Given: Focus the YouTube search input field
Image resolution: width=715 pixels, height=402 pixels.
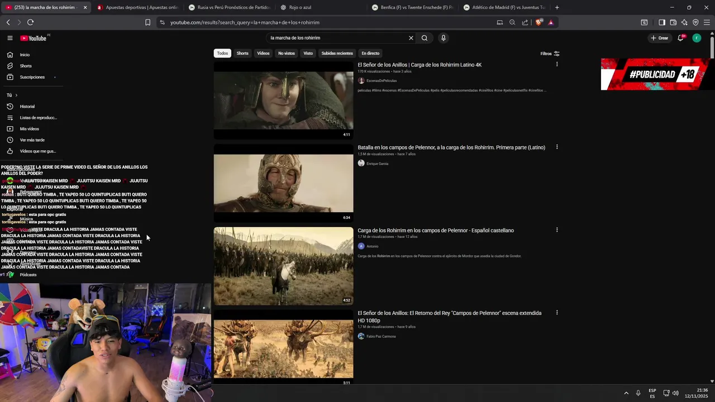Looking at the screenshot, I should click(x=338, y=38).
